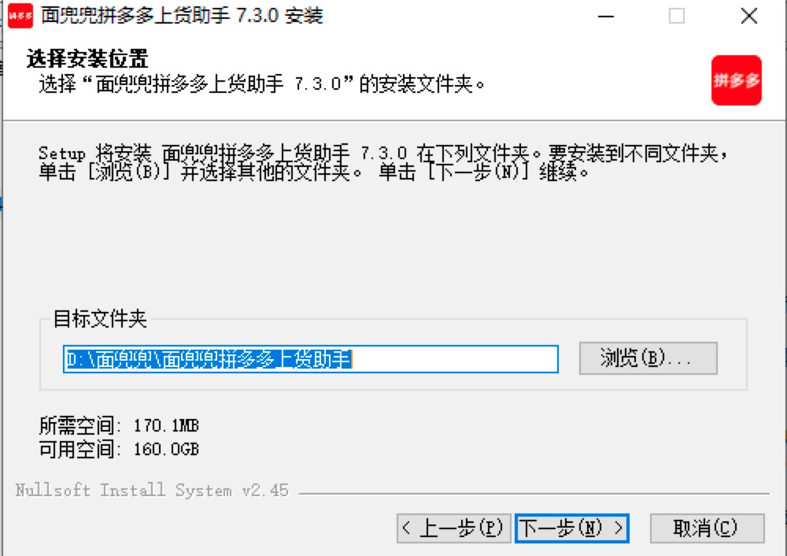This screenshot has height=556, width=787.
Task: Click the red 拼多多 logo in header
Action: pyautogui.click(x=737, y=80)
